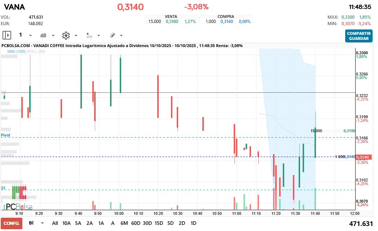The image size is (378, 231).
Task: Click the VOL value 471.631 at top left
Action: coord(36,17)
